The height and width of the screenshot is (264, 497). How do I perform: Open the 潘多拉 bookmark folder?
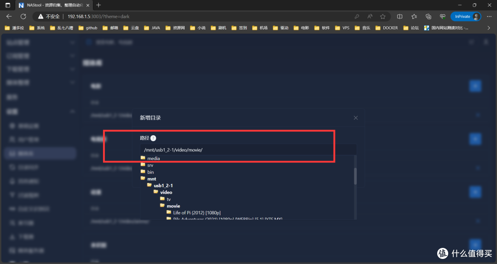pyautogui.click(x=14, y=28)
